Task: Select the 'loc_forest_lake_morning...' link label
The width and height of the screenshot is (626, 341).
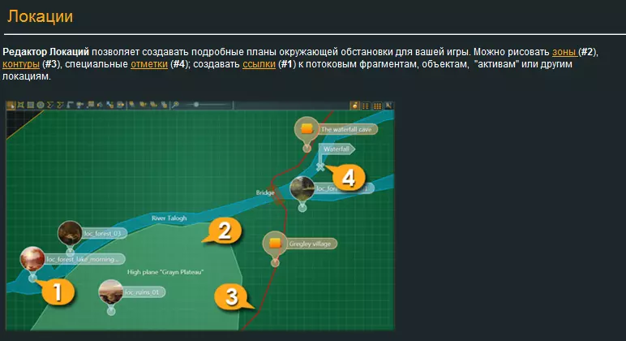Action: click(x=84, y=260)
